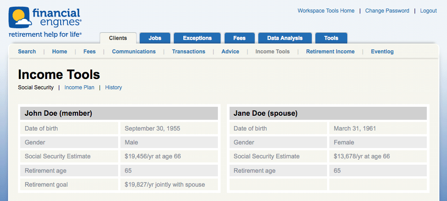Image resolution: width=447 pixels, height=201 pixels.
Task: Click Search in the sub-navigation
Action: coord(27,52)
